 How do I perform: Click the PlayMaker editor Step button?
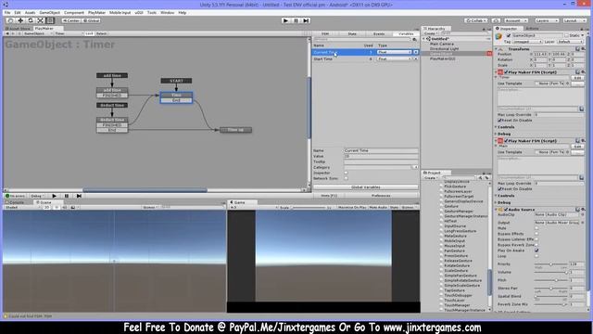coord(79,196)
